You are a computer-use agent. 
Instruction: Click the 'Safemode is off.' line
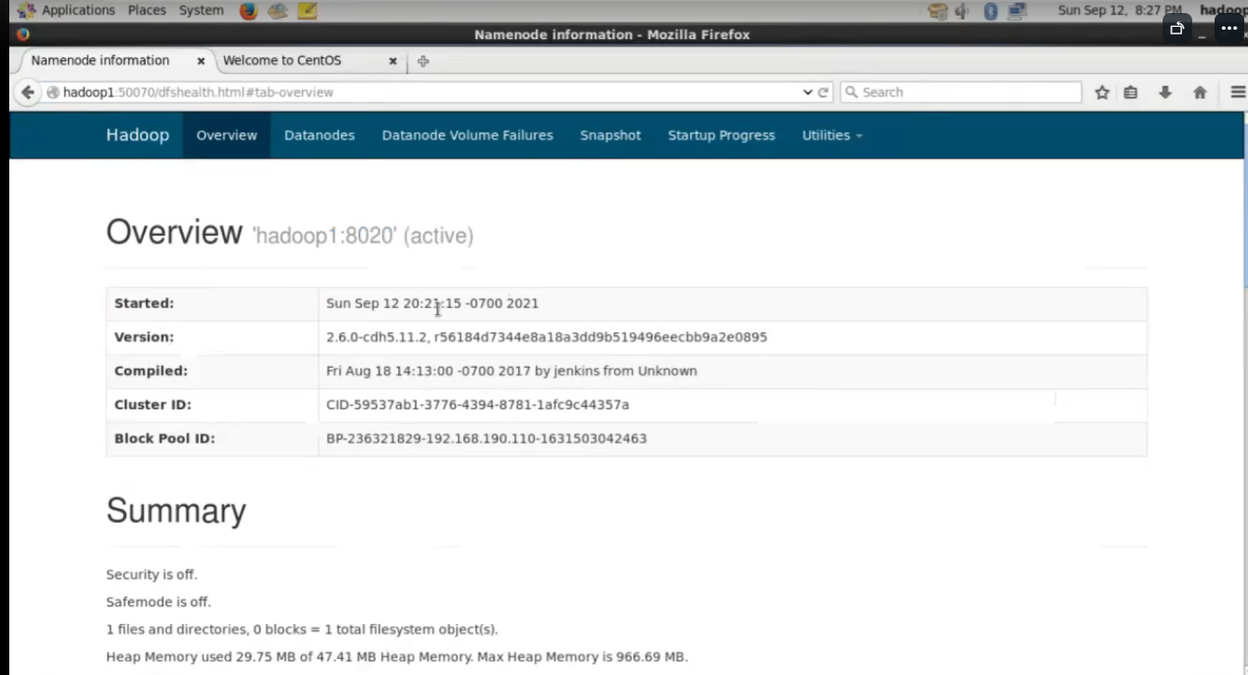tap(158, 602)
